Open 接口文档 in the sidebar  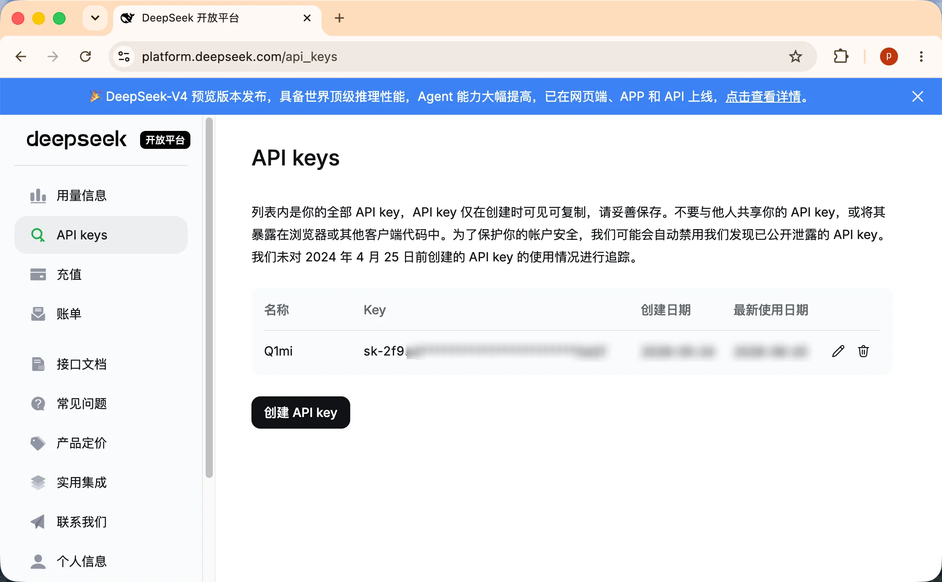tap(101, 364)
